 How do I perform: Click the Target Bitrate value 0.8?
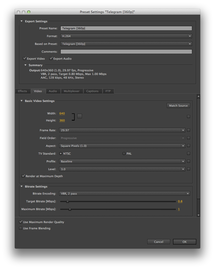click(x=180, y=201)
